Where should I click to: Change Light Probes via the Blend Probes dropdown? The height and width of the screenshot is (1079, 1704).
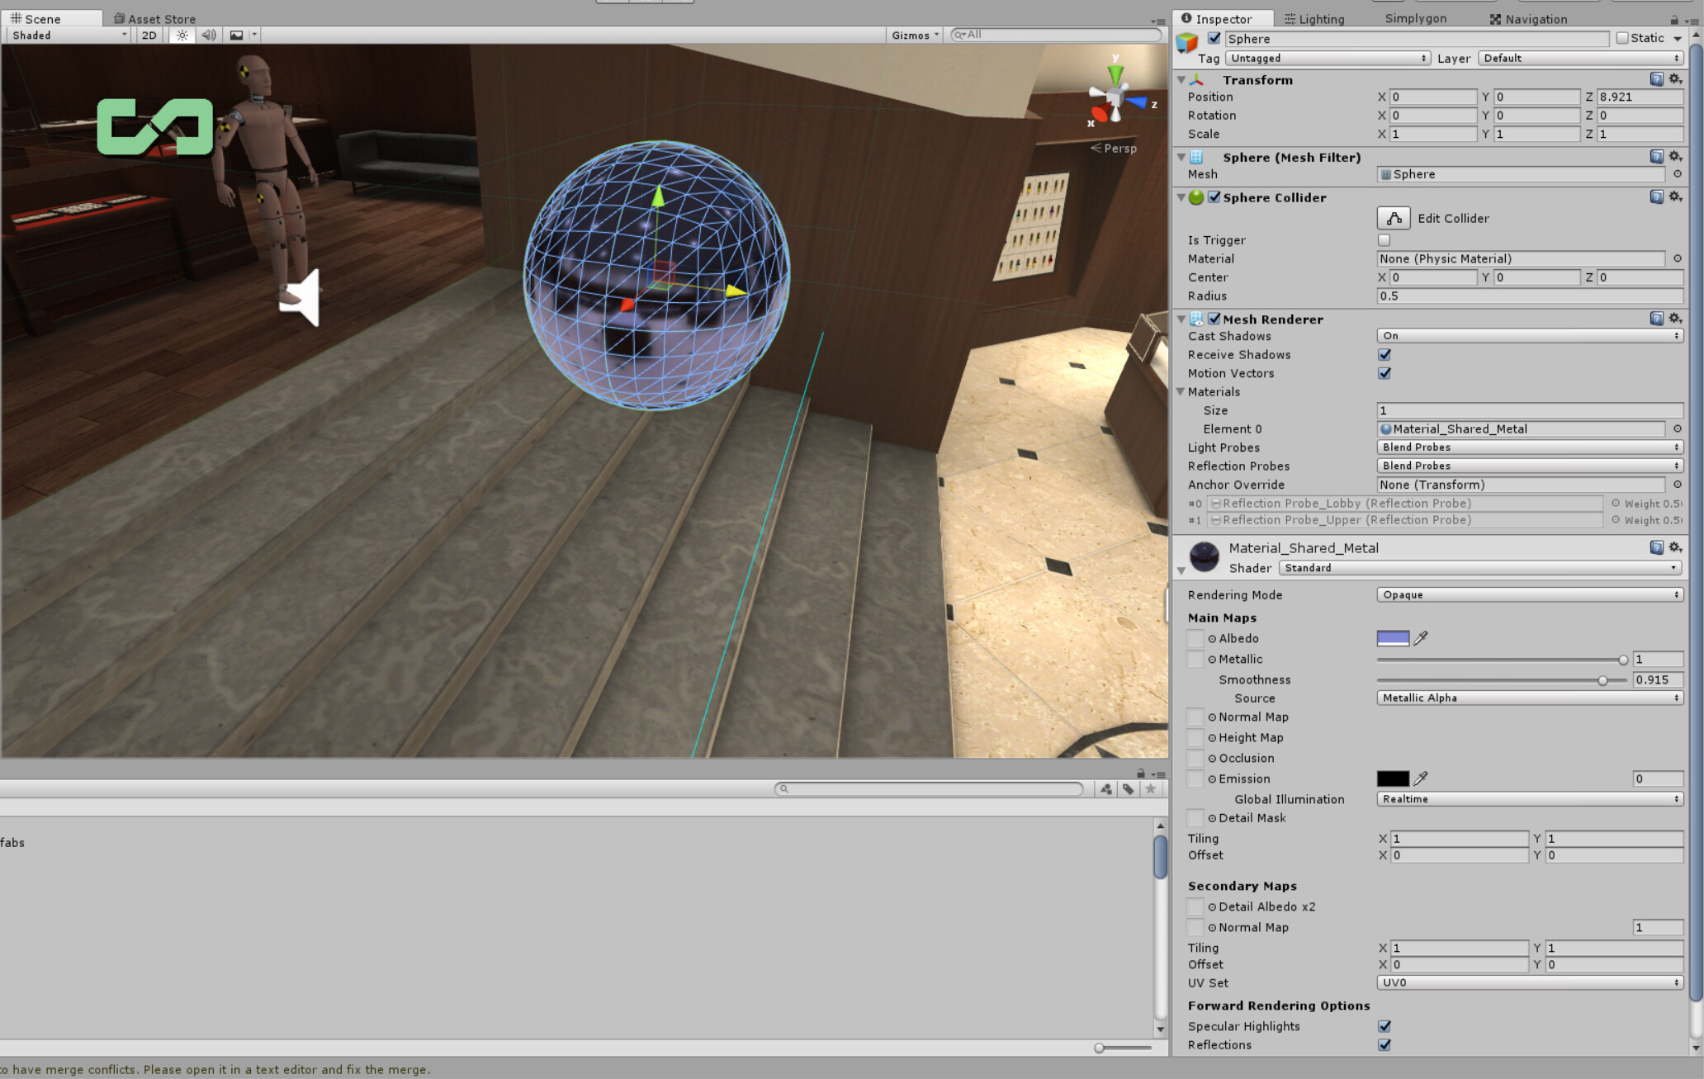coord(1529,447)
